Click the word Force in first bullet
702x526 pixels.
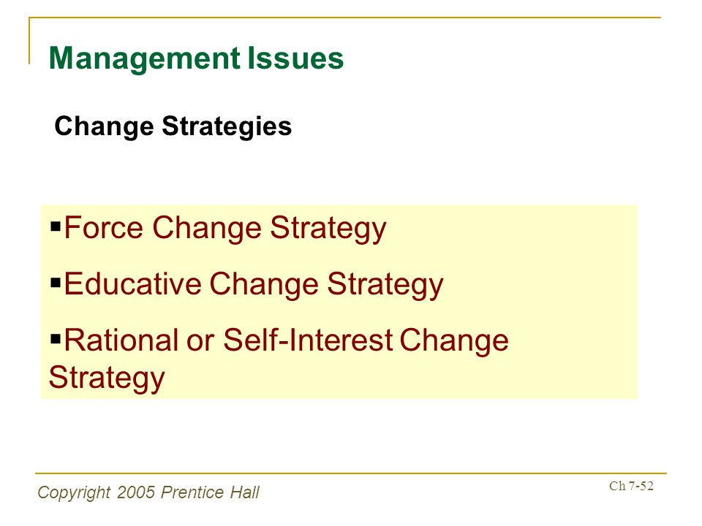pyautogui.click(x=104, y=227)
